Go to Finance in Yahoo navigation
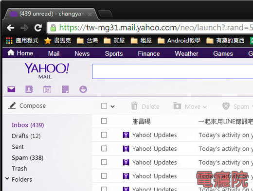Screen dimensions: 253x191 pos(149,53)
